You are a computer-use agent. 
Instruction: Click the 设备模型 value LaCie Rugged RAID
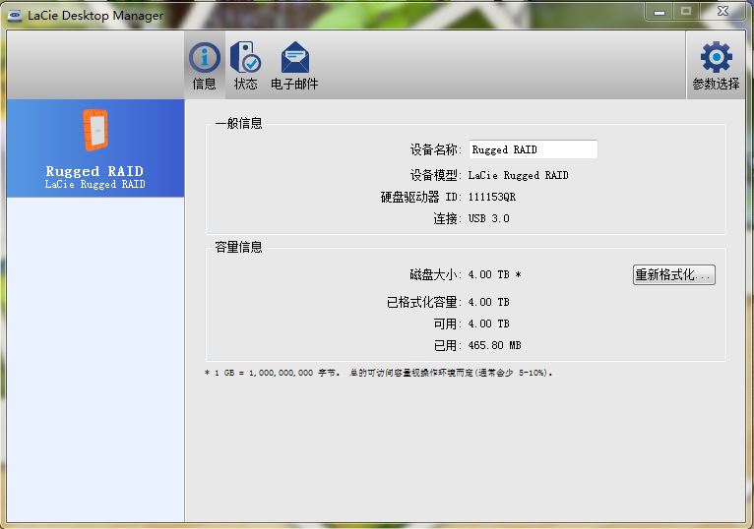518,175
